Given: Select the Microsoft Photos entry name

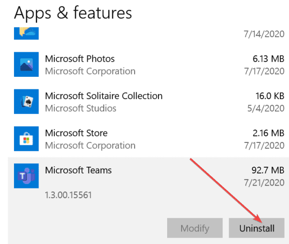Looking at the screenshot, I should (x=80, y=59).
